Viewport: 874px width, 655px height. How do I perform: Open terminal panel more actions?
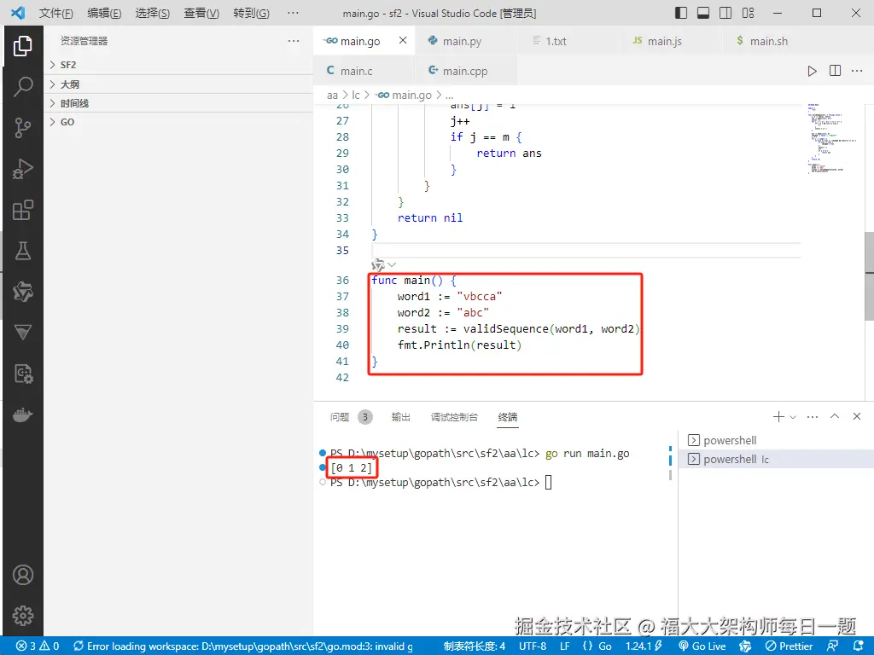813,416
